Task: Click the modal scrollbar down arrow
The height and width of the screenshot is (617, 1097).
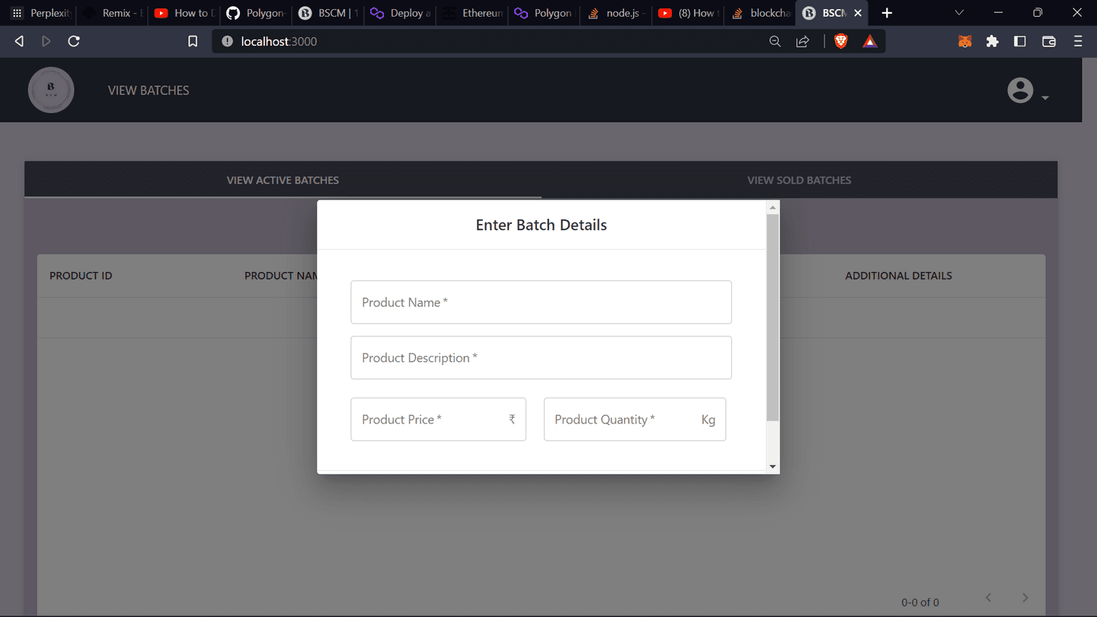Action: tap(772, 466)
